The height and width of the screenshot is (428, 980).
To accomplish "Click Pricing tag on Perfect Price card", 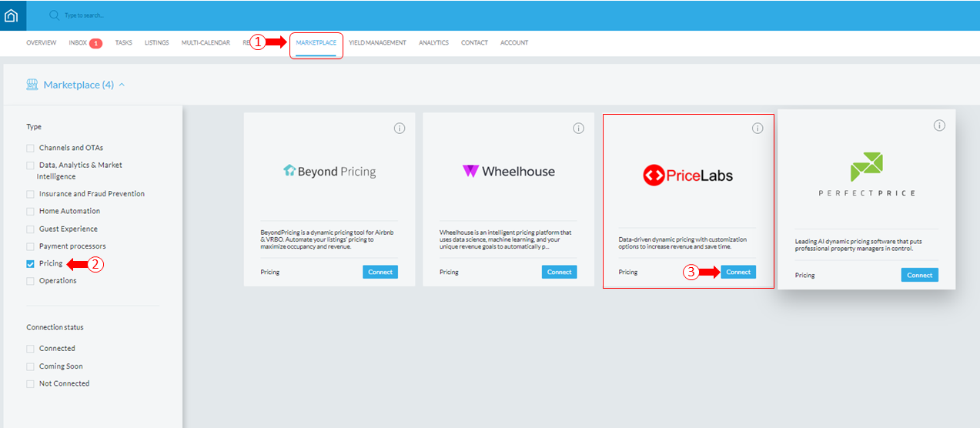I will 804,275.
